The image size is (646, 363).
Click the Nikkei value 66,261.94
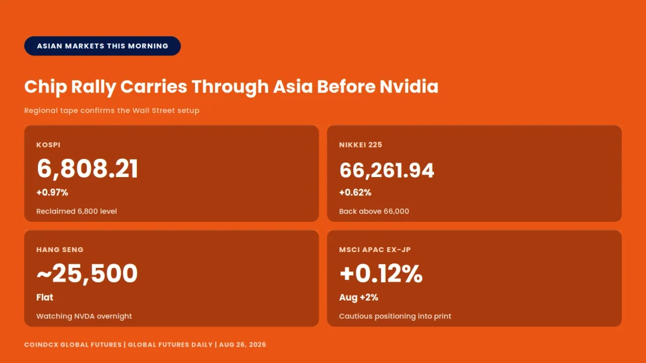(387, 170)
